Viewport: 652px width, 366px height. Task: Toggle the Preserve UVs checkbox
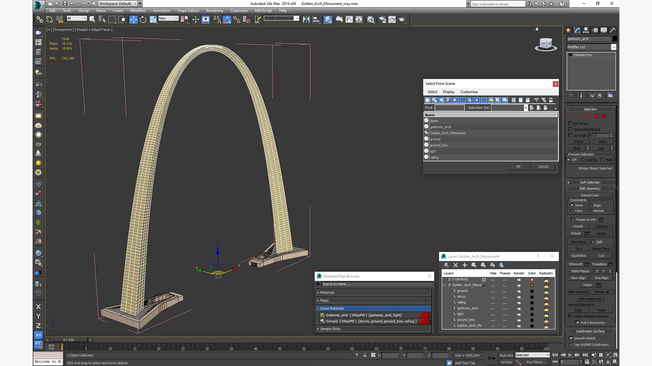[573, 219]
